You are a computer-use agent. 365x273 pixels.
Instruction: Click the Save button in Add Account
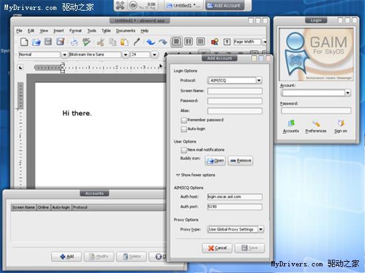(x=250, y=248)
